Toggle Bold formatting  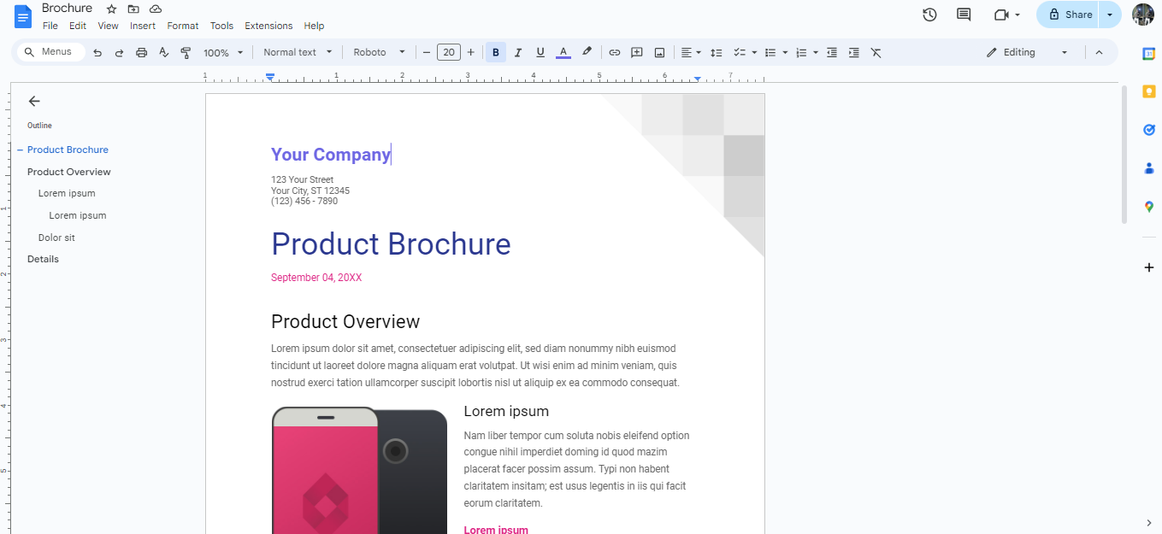pos(495,52)
